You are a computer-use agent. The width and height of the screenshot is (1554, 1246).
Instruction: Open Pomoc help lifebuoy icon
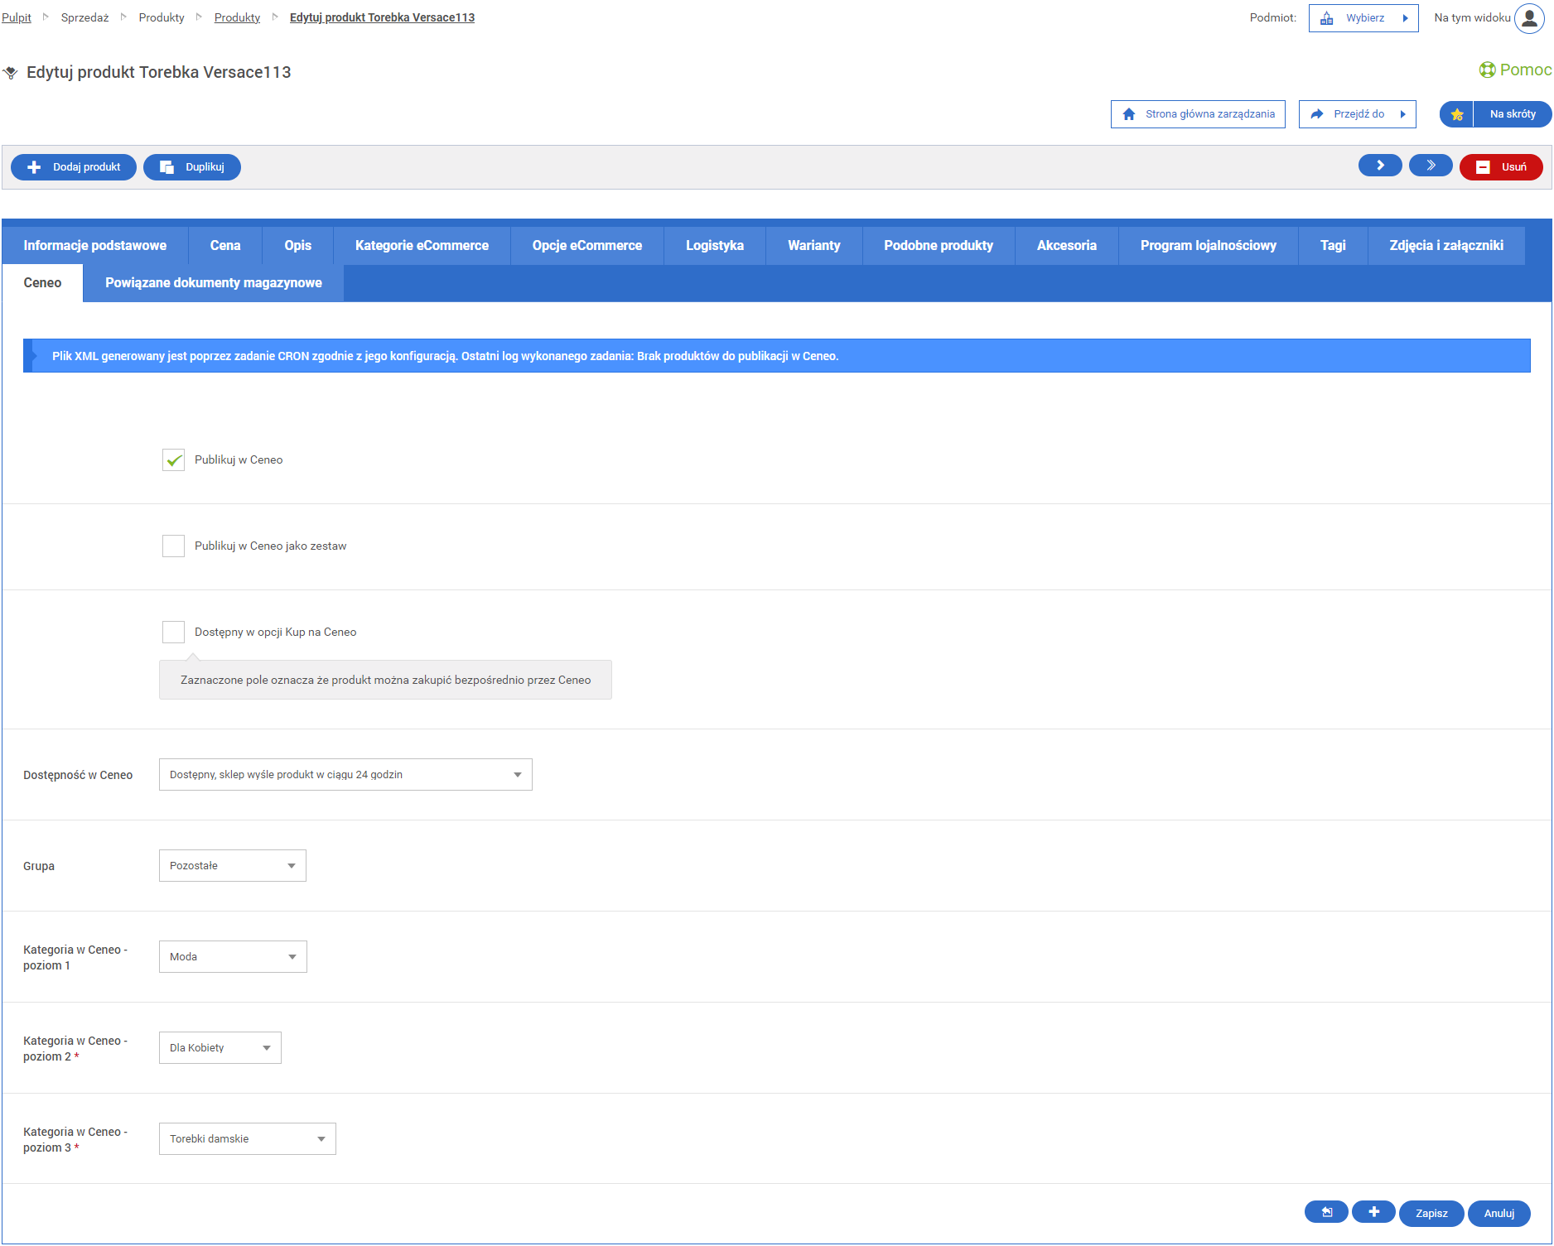coord(1487,70)
